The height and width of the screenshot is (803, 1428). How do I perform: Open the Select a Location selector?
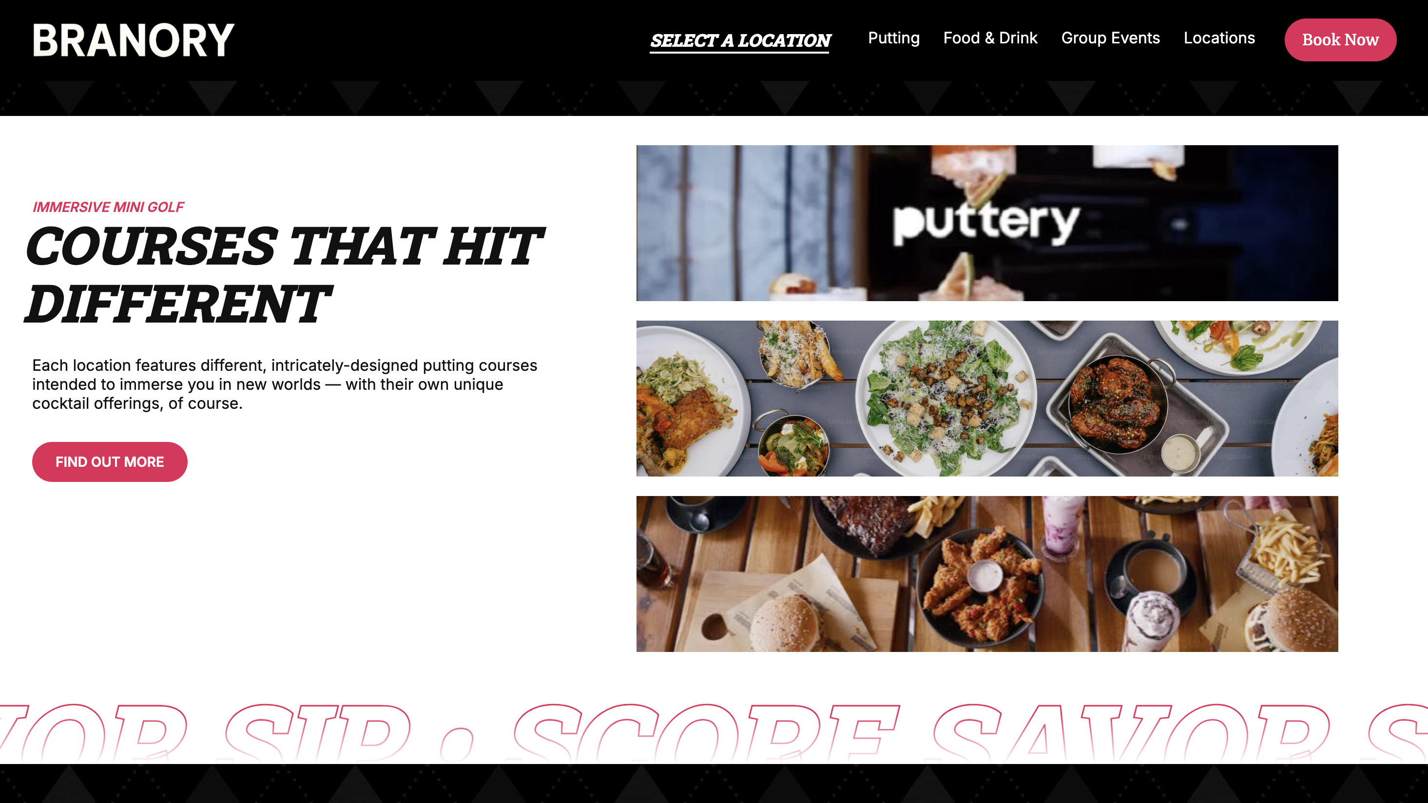[x=740, y=40]
